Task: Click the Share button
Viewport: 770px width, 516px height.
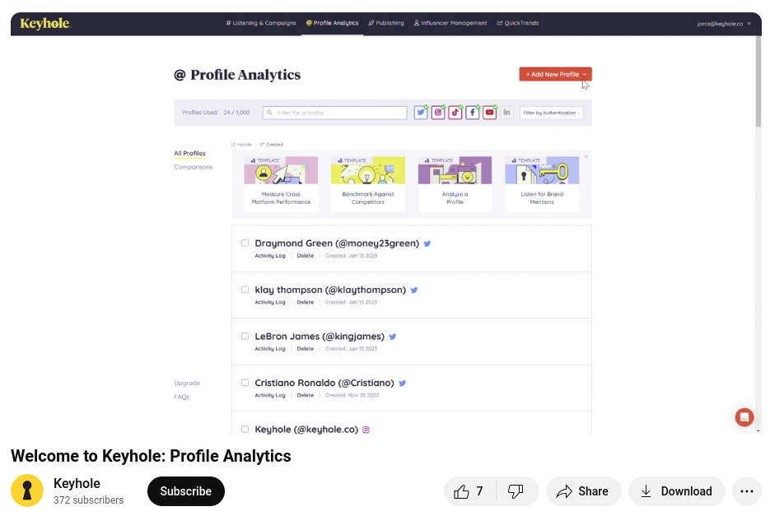Action: [x=583, y=491]
